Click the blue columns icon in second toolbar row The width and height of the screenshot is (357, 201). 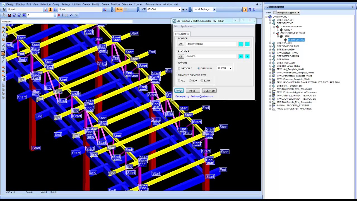point(24,15)
